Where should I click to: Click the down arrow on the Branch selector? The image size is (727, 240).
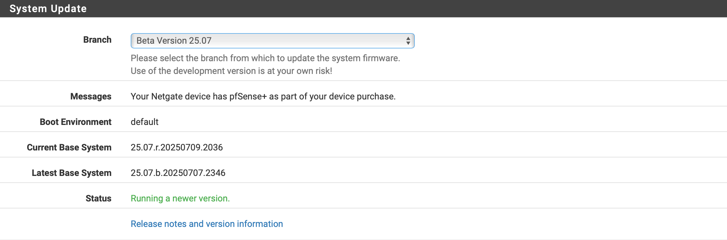(408, 43)
